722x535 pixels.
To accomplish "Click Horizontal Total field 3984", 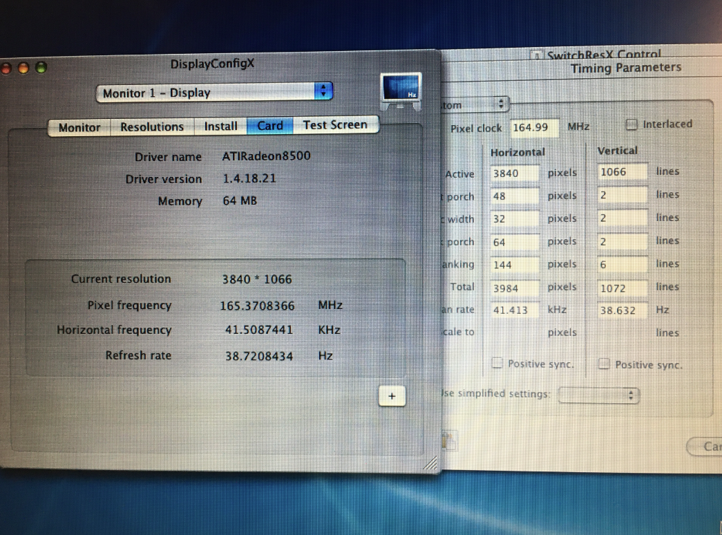I will point(514,288).
